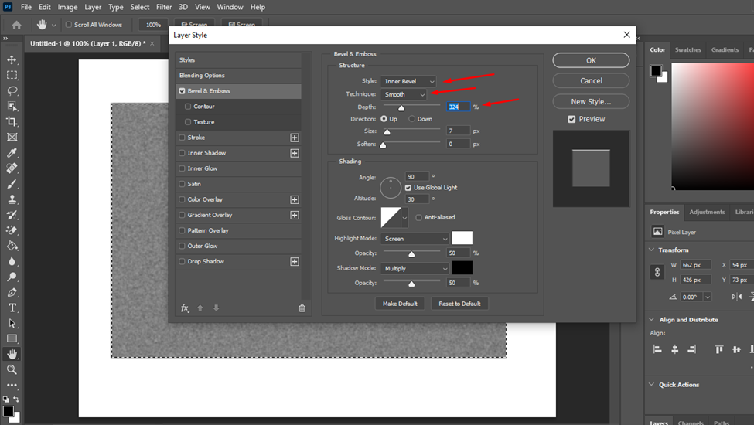Select the Dodge tool

[x=12, y=277]
